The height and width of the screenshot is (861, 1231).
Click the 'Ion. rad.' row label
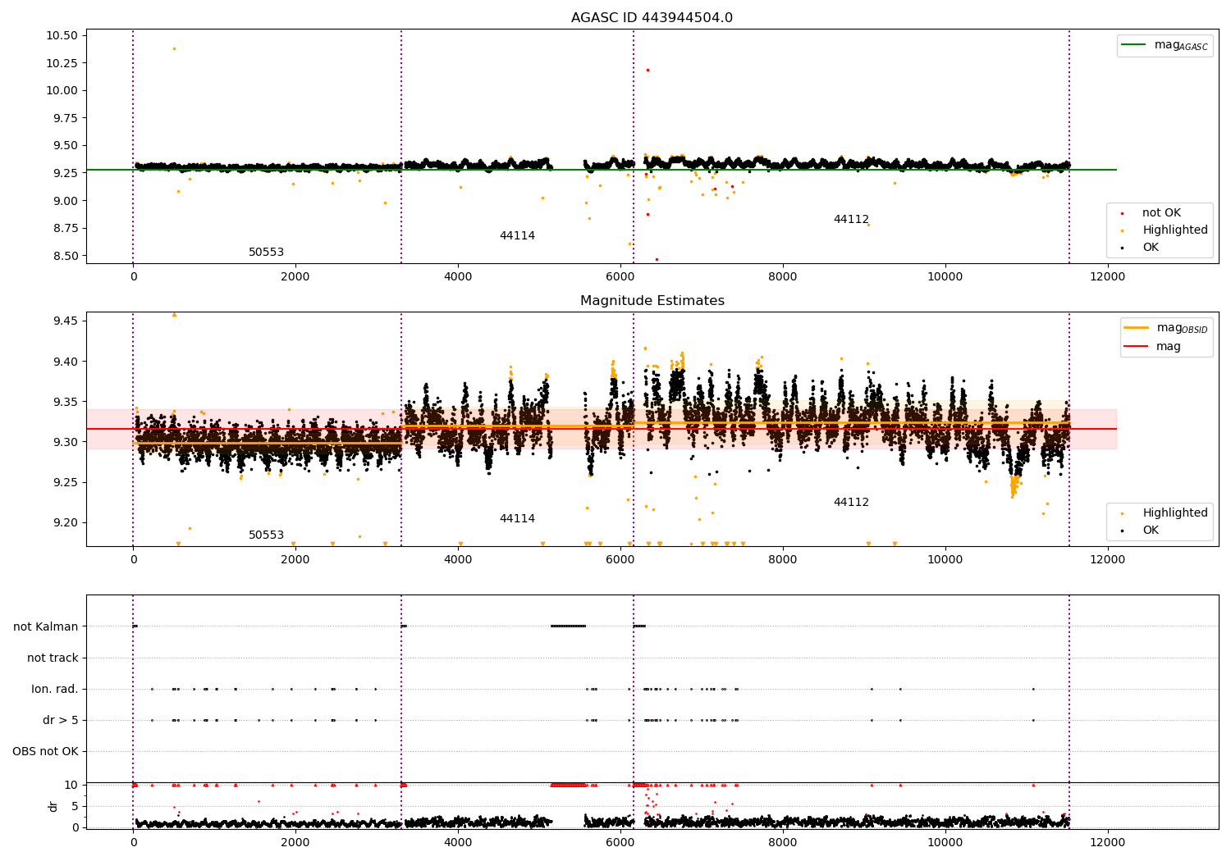(x=55, y=689)
